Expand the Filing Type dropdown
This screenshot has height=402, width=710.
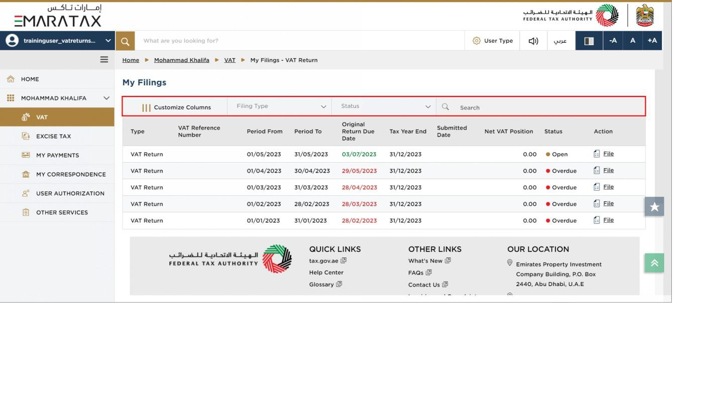pyautogui.click(x=281, y=106)
